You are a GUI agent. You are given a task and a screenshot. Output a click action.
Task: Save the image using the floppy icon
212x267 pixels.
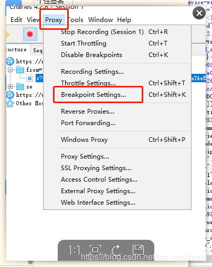[x=138, y=250]
